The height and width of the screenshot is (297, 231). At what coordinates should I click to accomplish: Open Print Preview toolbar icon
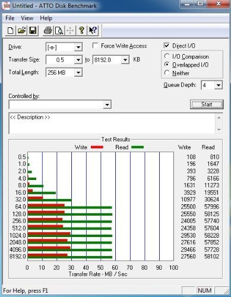click(59, 30)
